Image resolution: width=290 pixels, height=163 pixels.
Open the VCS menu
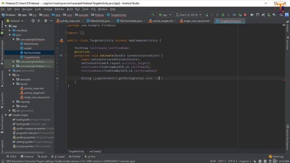coord(93,9)
